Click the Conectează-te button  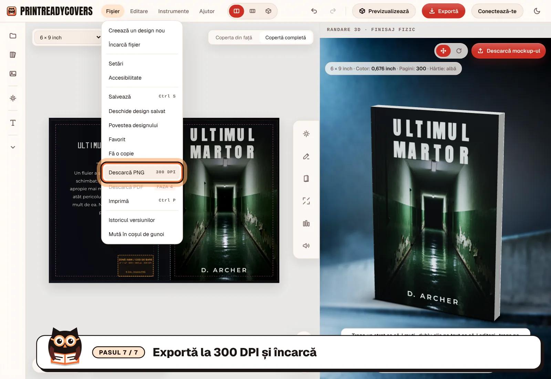(497, 11)
